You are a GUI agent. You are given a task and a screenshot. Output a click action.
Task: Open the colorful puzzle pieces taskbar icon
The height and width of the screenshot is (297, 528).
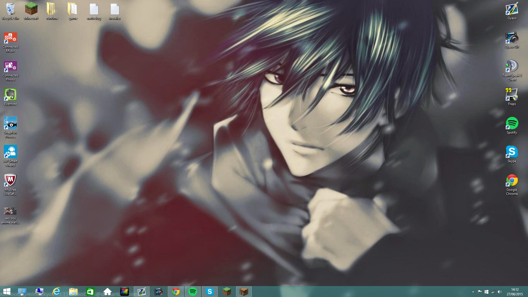pyautogui.click(x=125, y=291)
